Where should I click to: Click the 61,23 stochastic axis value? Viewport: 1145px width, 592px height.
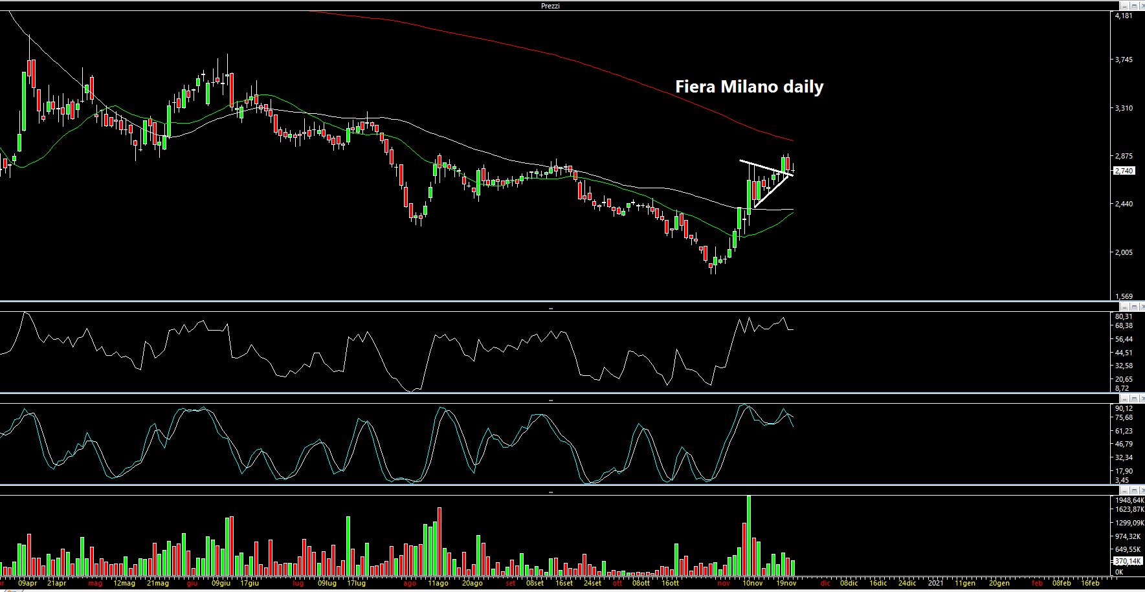pyautogui.click(x=1124, y=431)
